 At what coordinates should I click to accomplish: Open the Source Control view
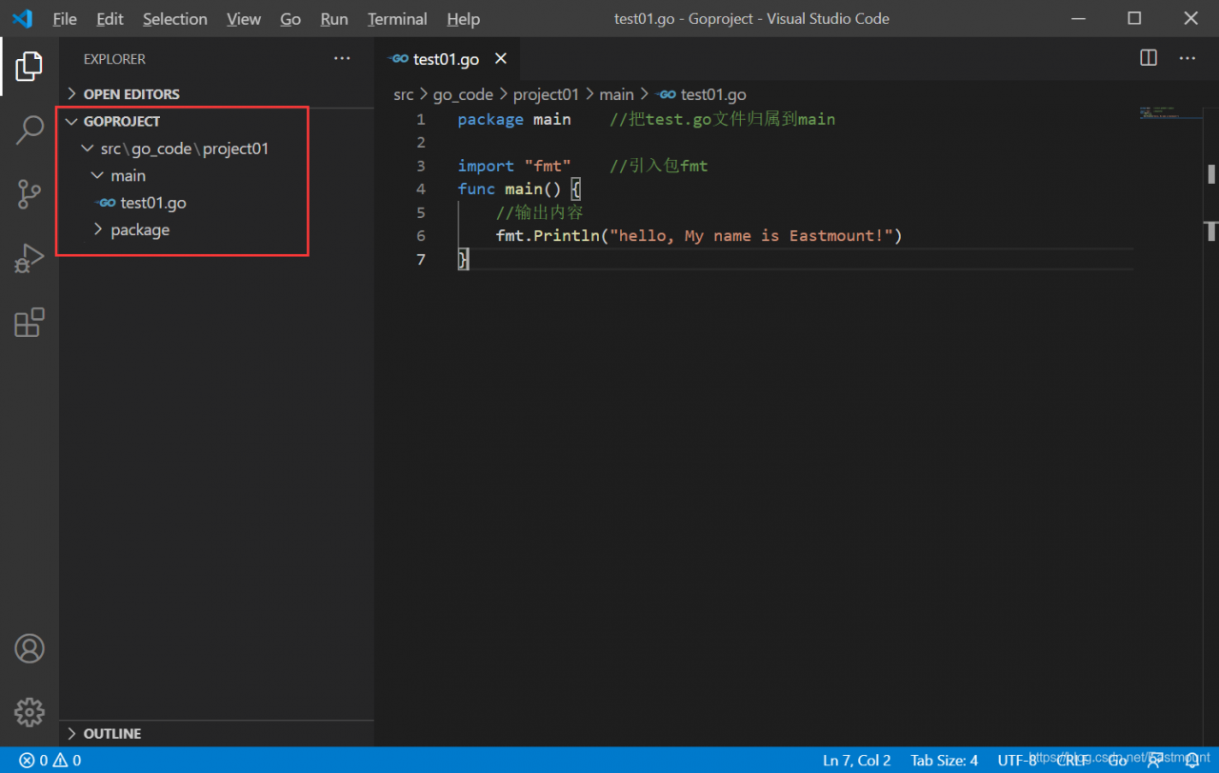pyautogui.click(x=30, y=194)
